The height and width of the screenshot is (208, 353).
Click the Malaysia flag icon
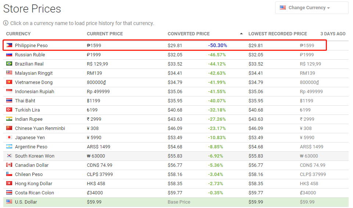tap(9, 73)
